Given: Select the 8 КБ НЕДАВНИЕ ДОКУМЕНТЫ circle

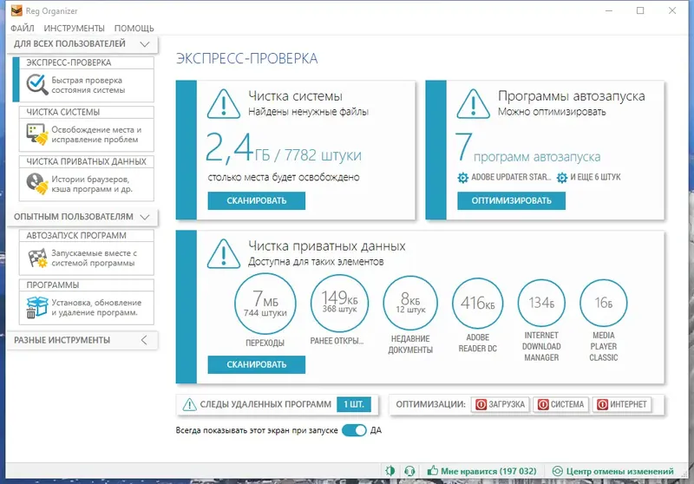Looking at the screenshot, I should pos(410,303).
